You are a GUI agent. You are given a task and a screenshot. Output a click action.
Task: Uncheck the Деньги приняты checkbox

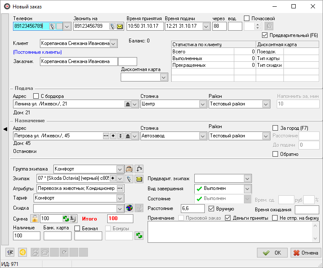(228, 218)
